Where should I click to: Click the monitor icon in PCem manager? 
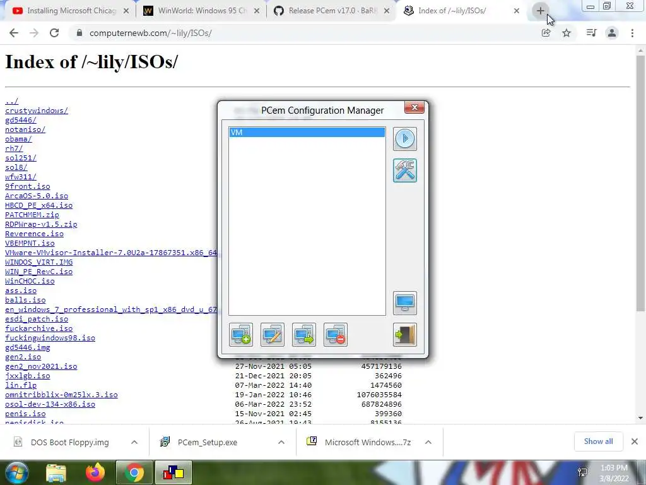point(405,303)
